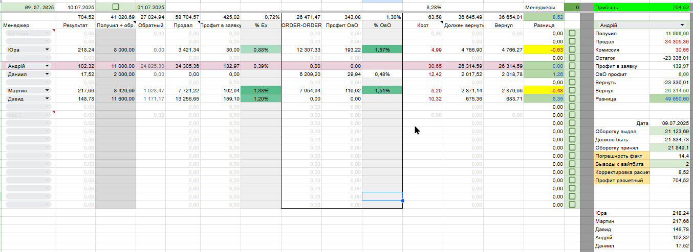The width and height of the screenshot is (693, 252).
Task: Check the box in Юра's row
Action: click(x=572, y=49)
